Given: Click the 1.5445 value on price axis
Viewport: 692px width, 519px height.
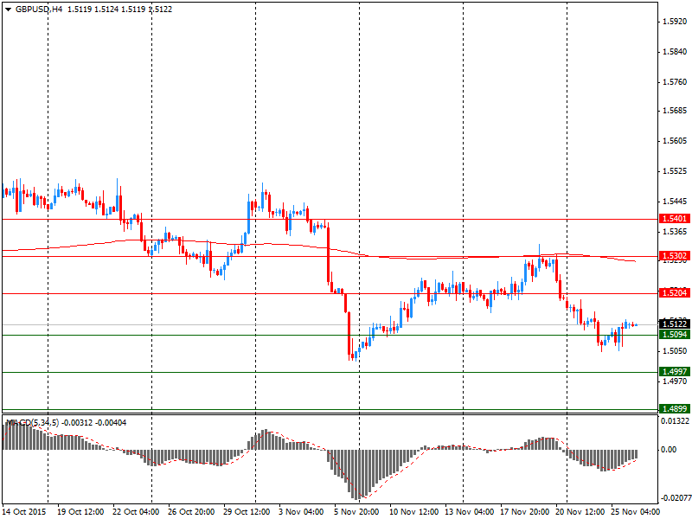Looking at the screenshot, I should (x=675, y=202).
